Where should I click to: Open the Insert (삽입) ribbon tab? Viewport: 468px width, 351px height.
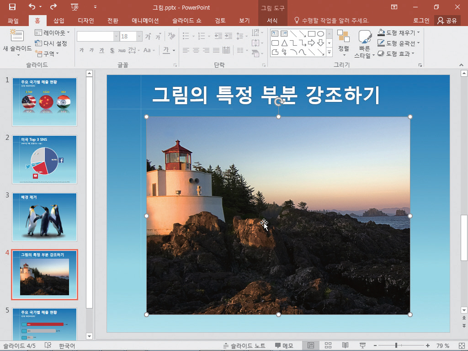[59, 21]
